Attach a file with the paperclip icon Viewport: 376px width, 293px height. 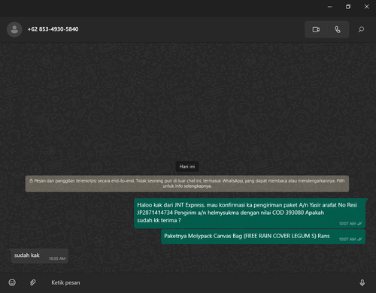click(32, 282)
